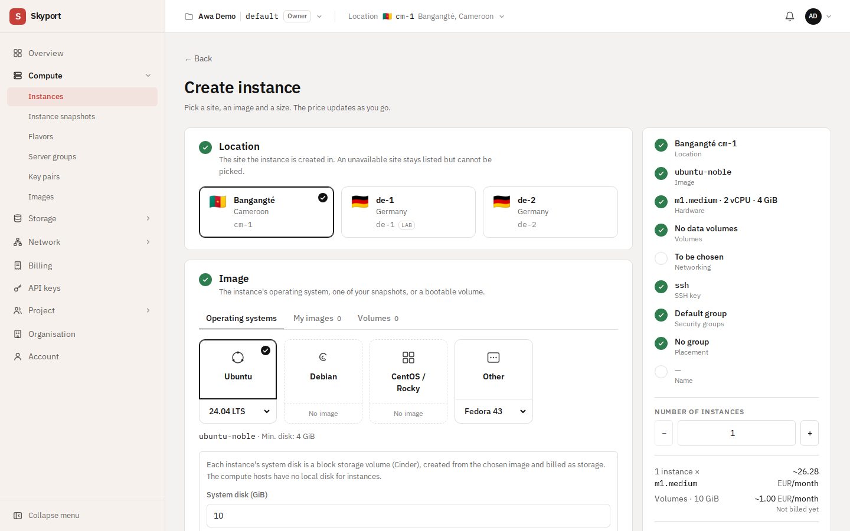Increase number of instances with plus
This screenshot has height=531, width=850.
point(810,433)
